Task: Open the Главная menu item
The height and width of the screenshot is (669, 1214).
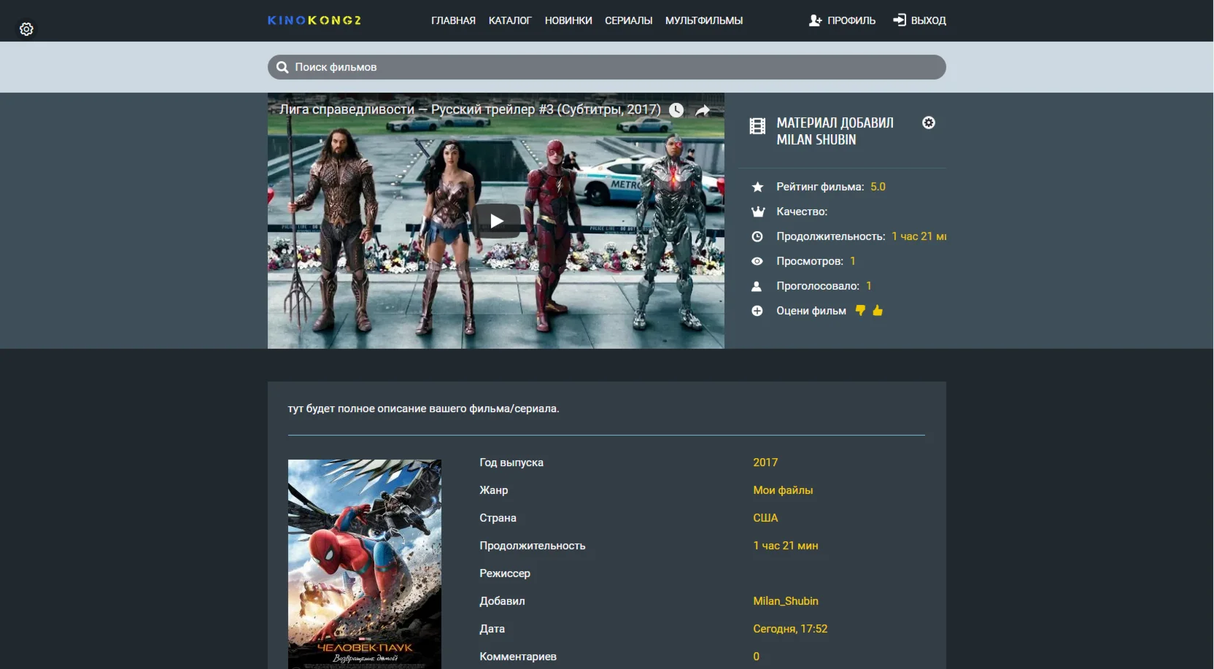Action: [453, 20]
